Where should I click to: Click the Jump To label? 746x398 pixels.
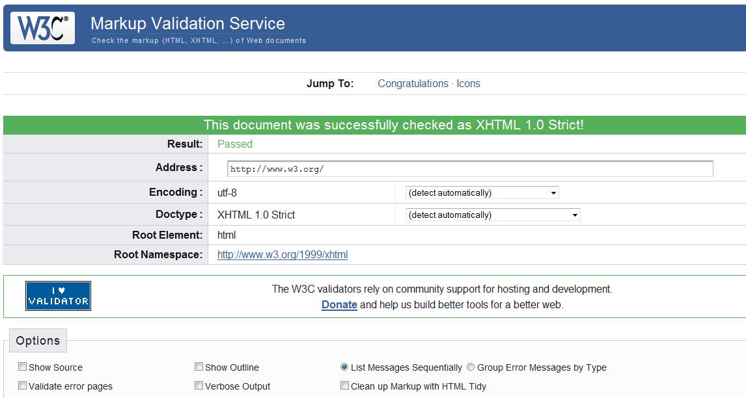[x=330, y=84]
